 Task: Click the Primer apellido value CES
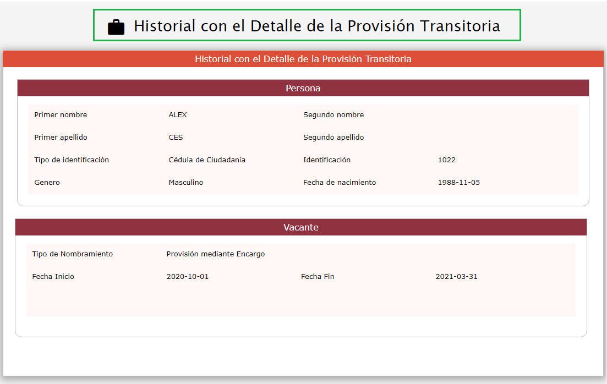pyautogui.click(x=176, y=138)
